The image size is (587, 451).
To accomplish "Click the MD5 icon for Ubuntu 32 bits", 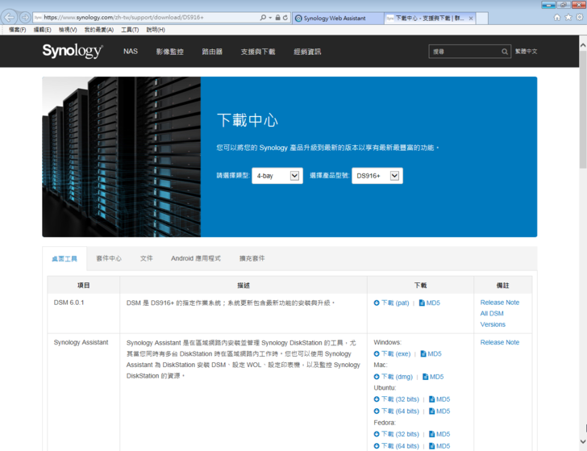I will tap(431, 399).
